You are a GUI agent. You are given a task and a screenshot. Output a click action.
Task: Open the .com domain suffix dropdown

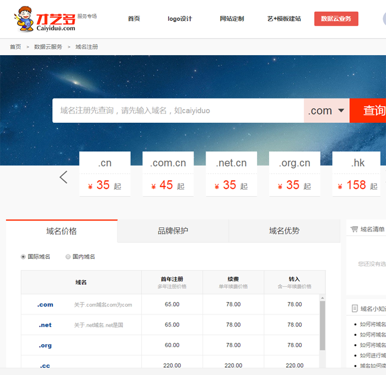[327, 111]
